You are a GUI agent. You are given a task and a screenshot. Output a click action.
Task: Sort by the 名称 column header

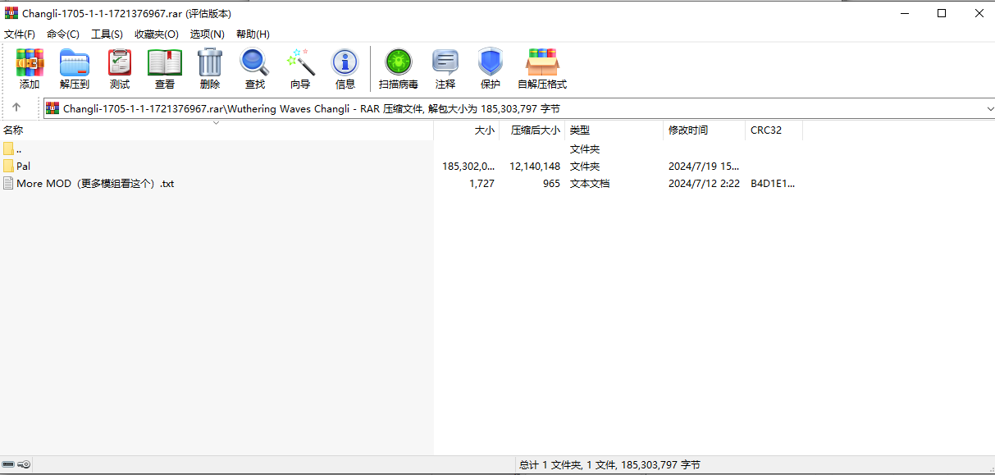tap(217, 130)
